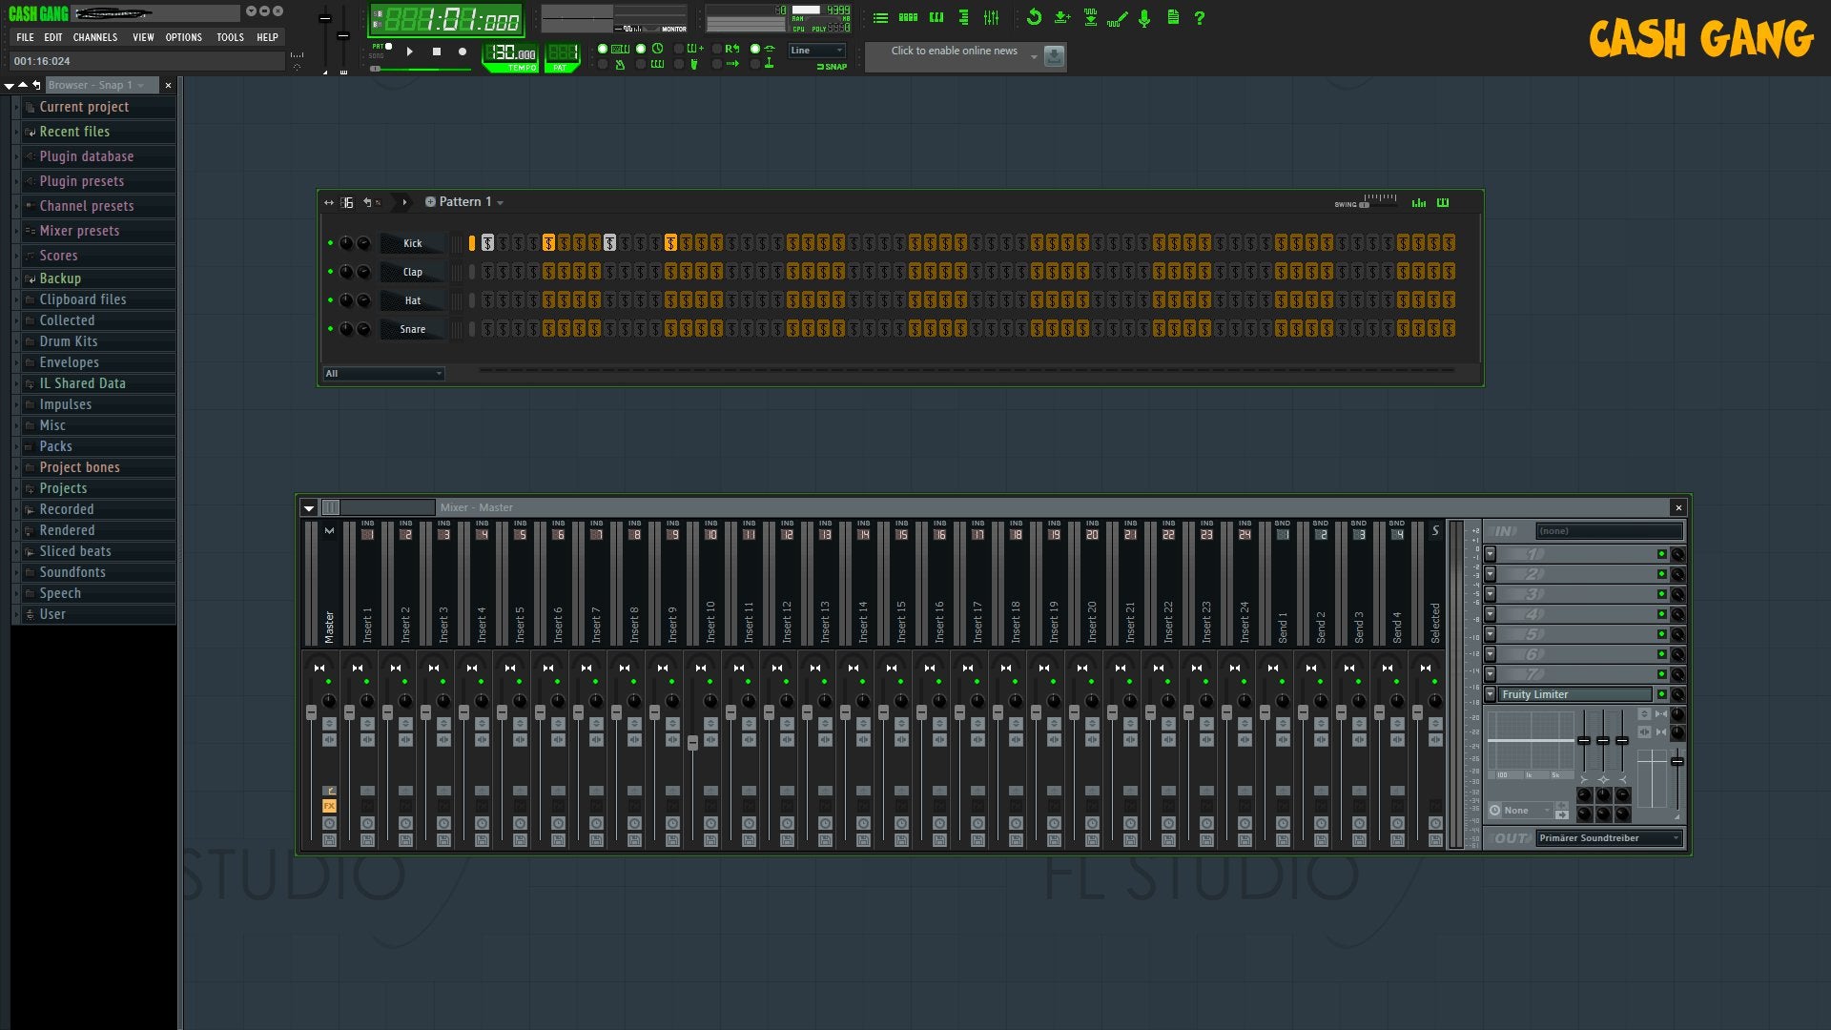
Task: Open Fruity Limiter slot options arrow
Action: click(1490, 694)
